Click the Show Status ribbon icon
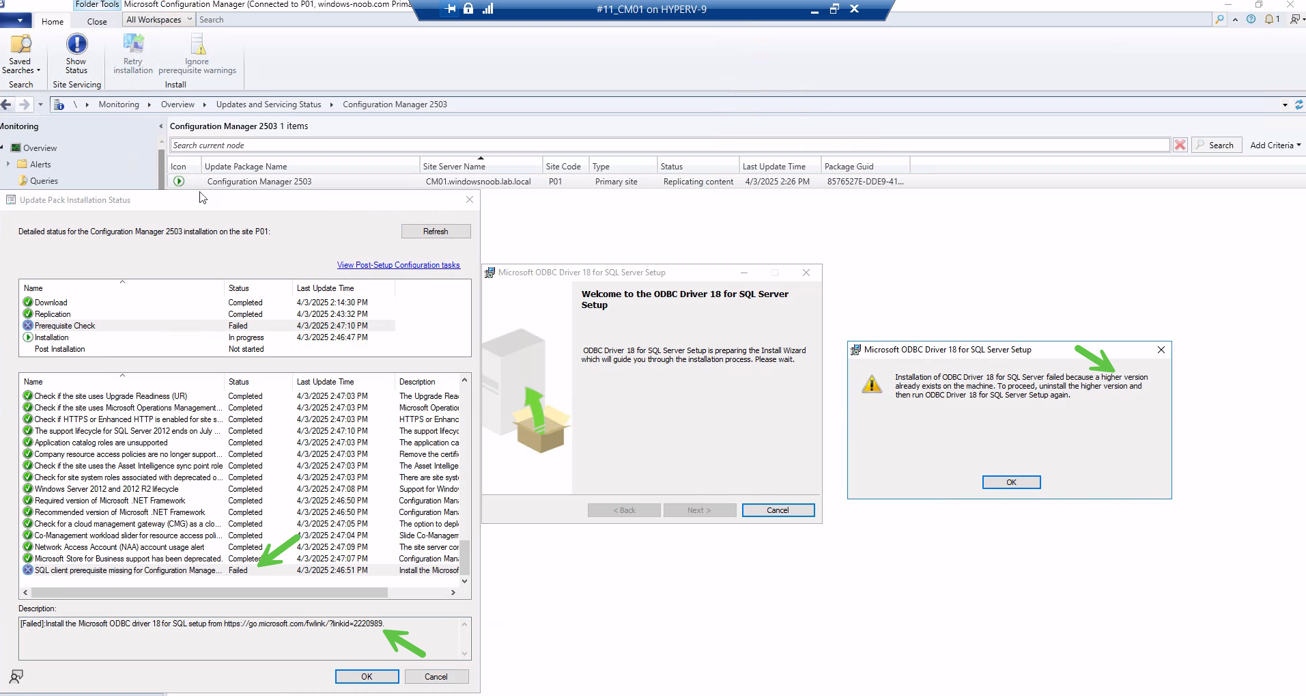This screenshot has width=1306, height=696. 76,54
